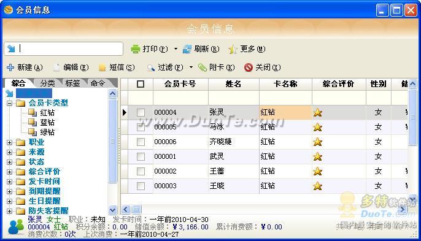This screenshot has width=421, height=241.
Task: Switch to the 分类 tab
Action: pos(47,83)
